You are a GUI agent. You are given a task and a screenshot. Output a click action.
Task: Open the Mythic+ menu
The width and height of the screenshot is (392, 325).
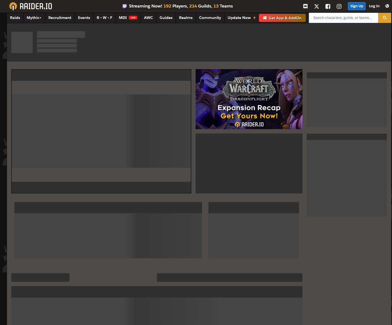click(x=34, y=18)
